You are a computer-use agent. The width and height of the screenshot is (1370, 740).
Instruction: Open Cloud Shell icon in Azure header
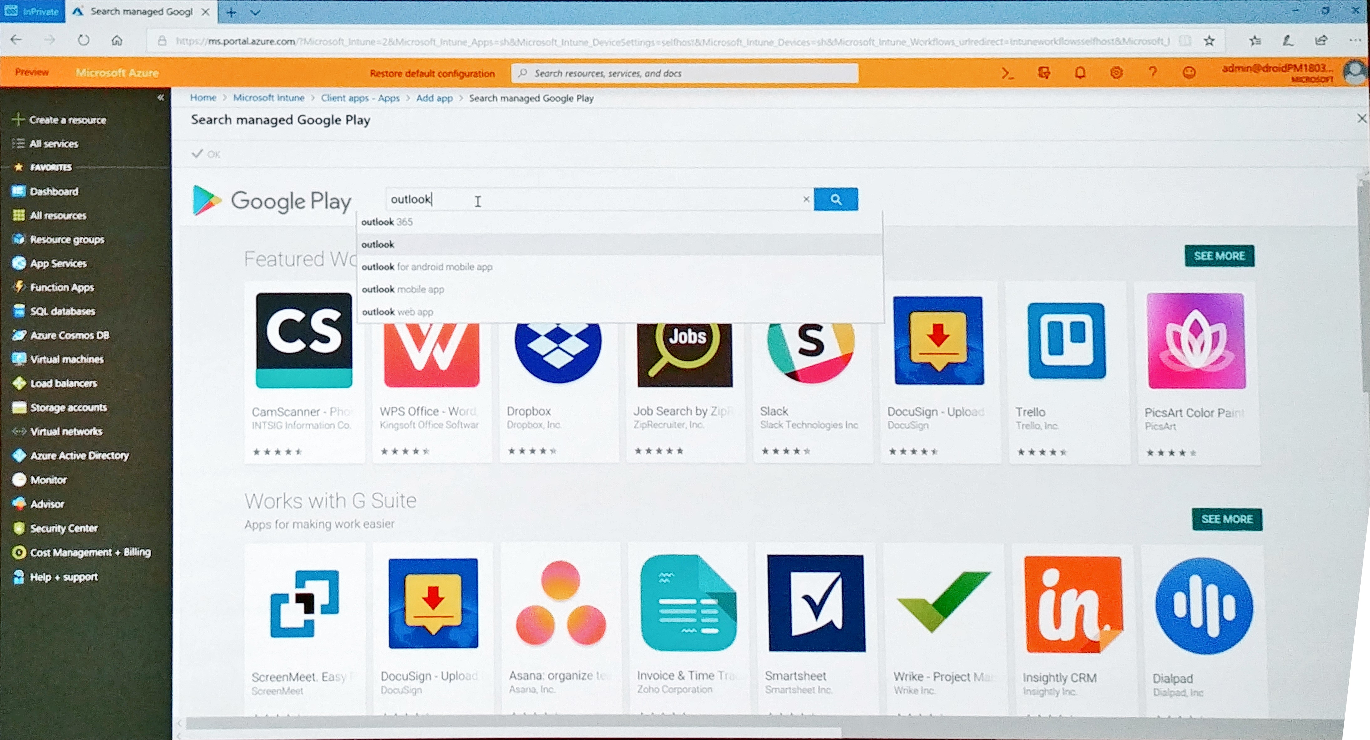point(1007,73)
